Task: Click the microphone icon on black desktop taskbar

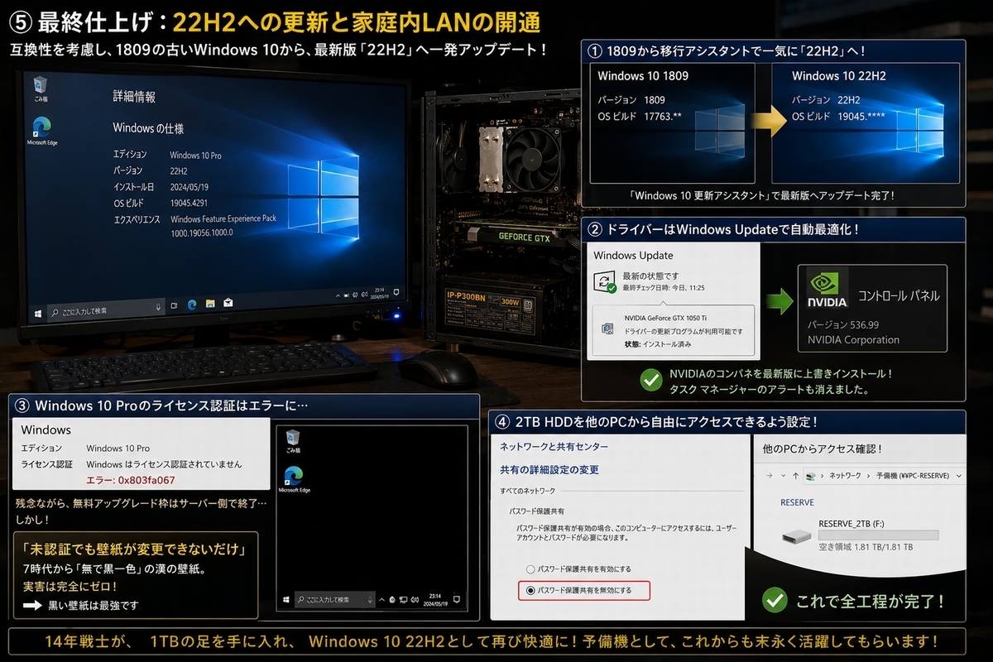Action: [x=371, y=600]
